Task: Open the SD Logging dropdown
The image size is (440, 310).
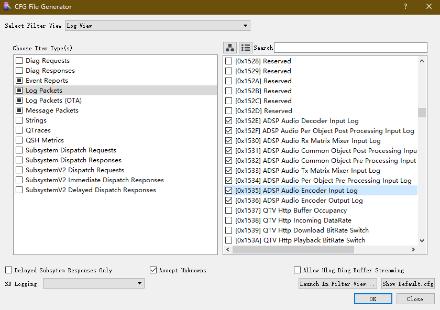Action: tap(140, 283)
